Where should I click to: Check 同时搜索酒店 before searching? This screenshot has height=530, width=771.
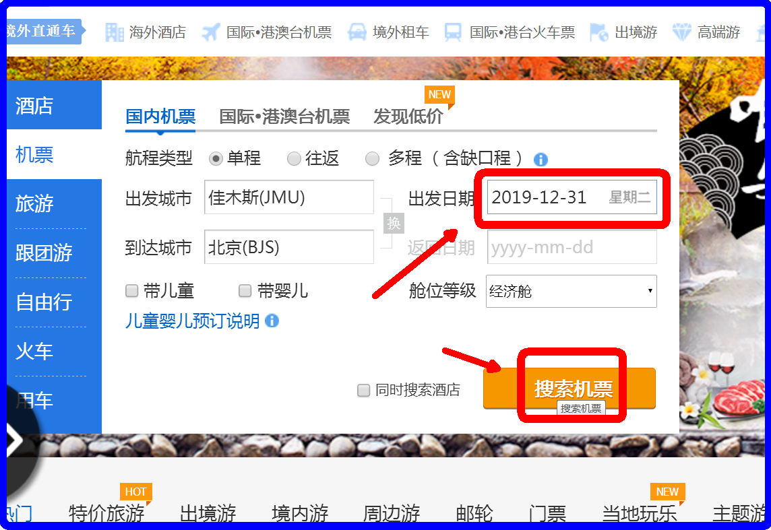363,391
